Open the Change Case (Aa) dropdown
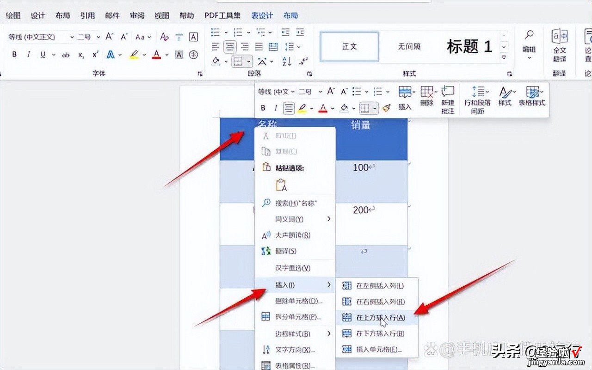 pyautogui.click(x=142, y=37)
